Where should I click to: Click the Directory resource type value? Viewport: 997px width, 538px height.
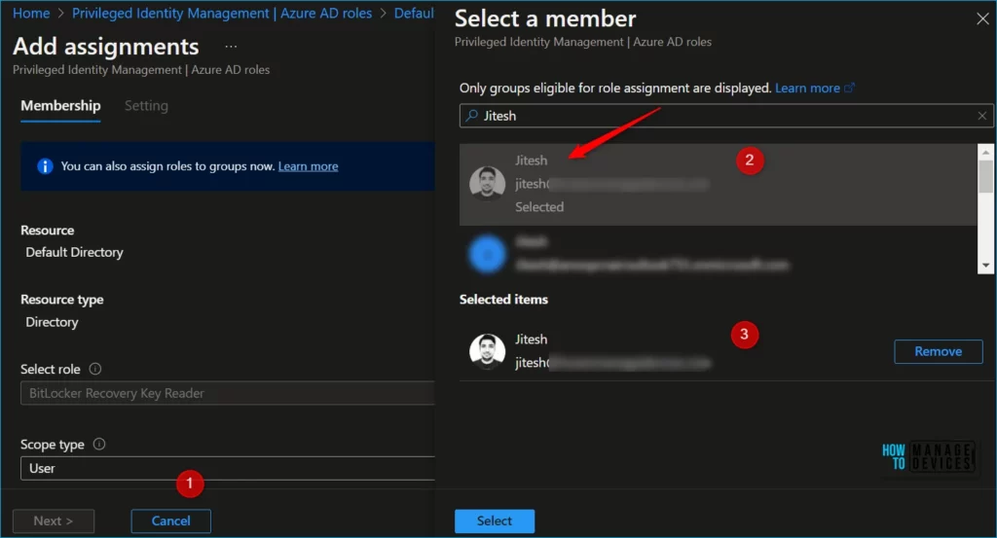coord(52,322)
